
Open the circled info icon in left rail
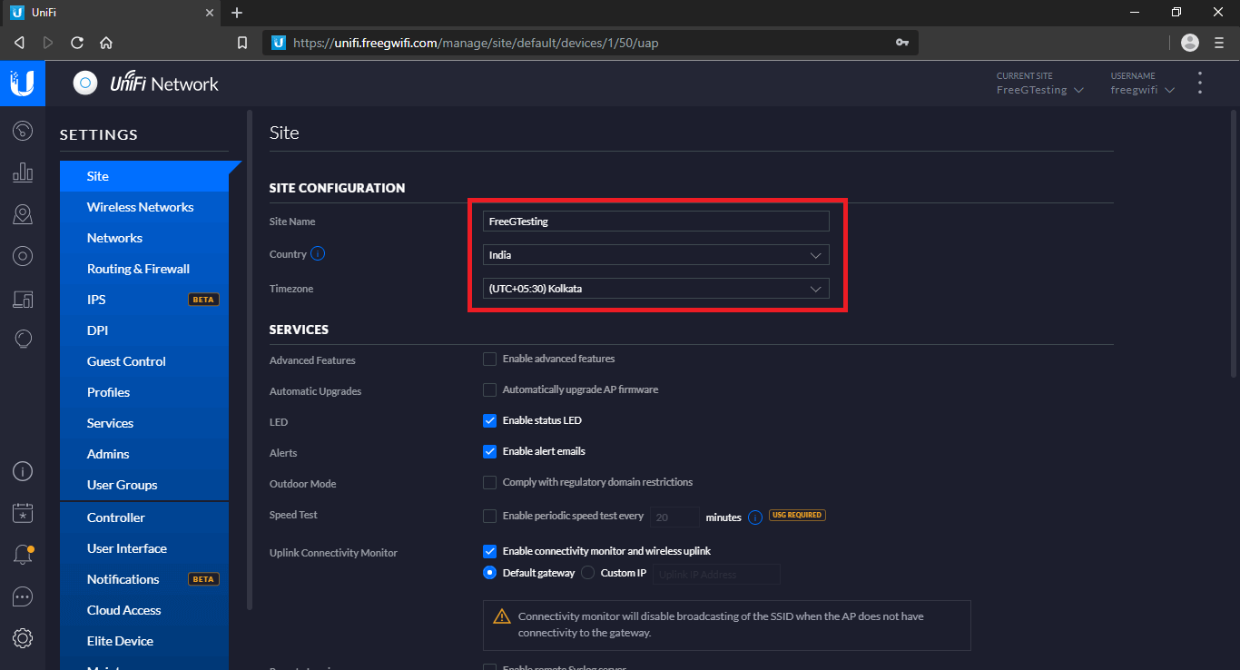pos(23,471)
